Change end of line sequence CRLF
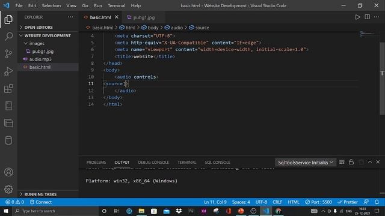The width and height of the screenshot is (385, 216). [277, 202]
